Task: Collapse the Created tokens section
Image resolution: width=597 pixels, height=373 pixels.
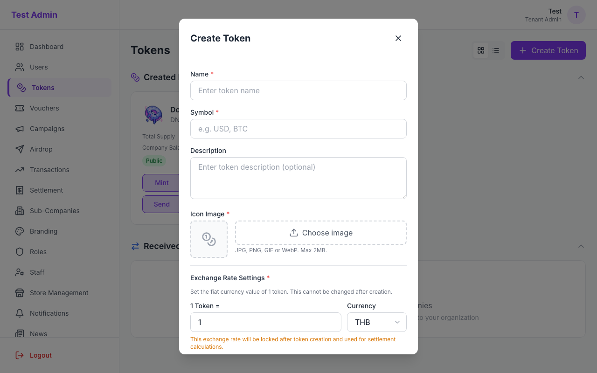Action: (x=581, y=77)
